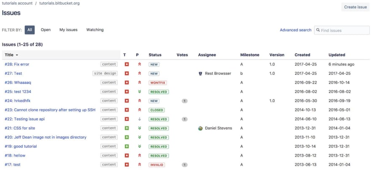This screenshot has height=173, width=371.
Task: Sort by the Updated column header
Action: click(x=337, y=55)
